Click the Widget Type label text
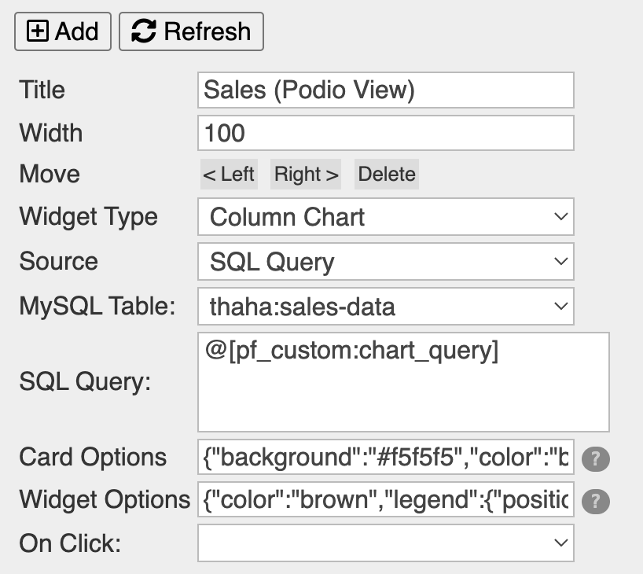 [x=88, y=217]
